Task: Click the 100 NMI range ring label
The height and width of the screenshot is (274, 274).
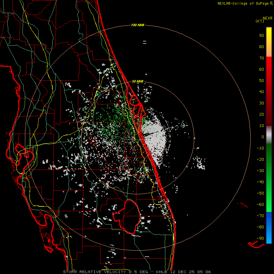Action: tap(138, 25)
